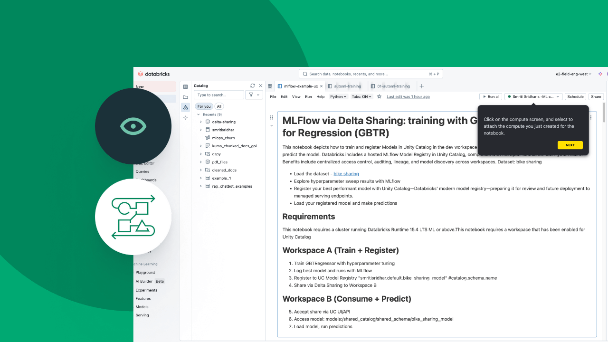This screenshot has height=342, width=608.
Task: Toggle Tabs: ON setting in notebook toolbar
Action: click(361, 96)
